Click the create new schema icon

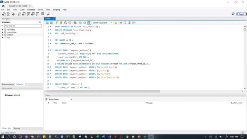coord(19,14)
